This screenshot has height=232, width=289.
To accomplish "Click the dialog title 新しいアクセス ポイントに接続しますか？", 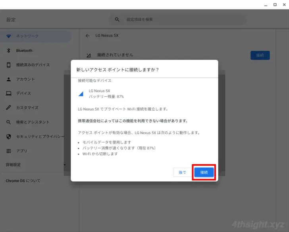I will (118, 70).
